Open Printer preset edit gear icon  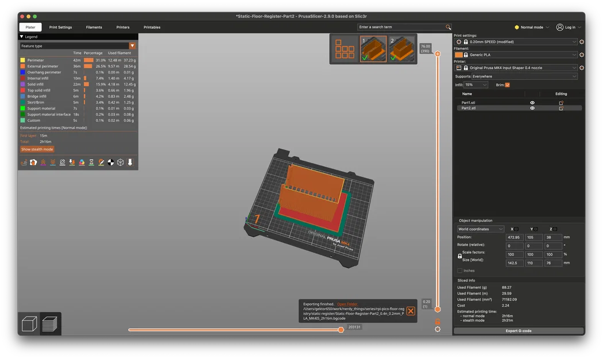tap(581, 68)
